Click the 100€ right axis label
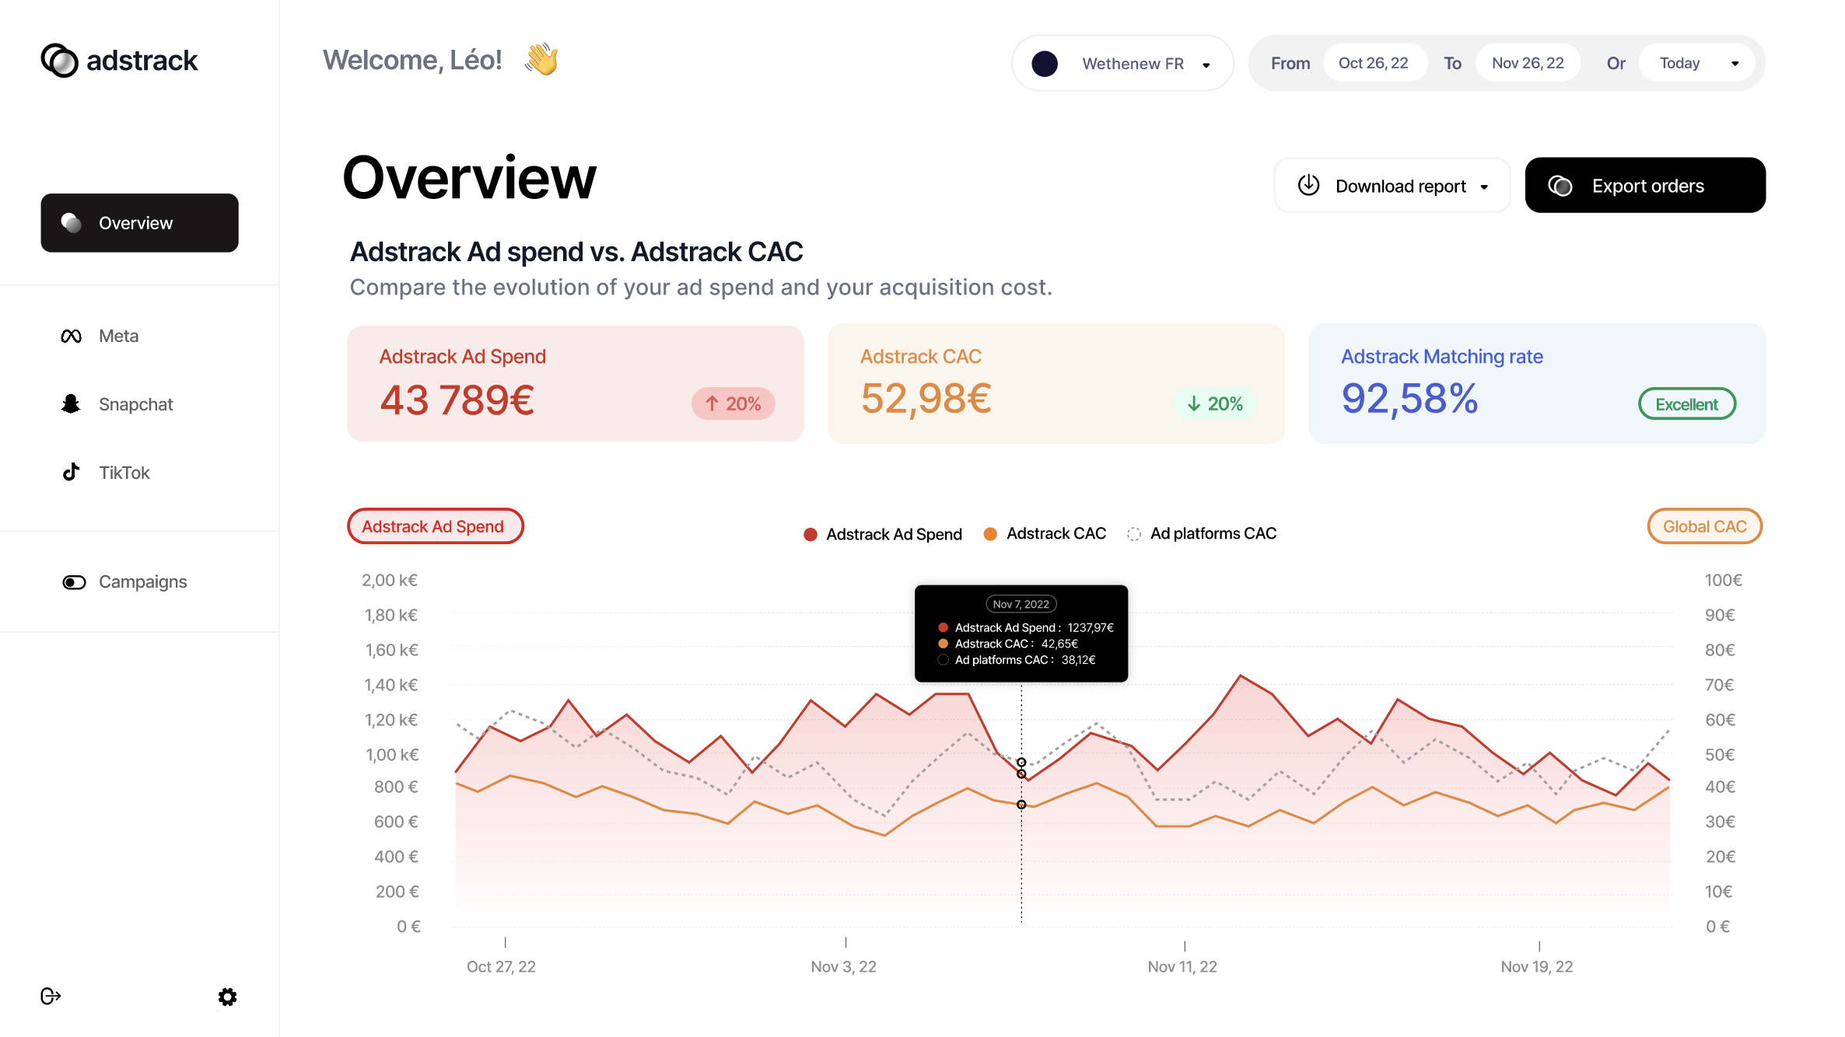This screenshot has height=1037, width=1845. (1723, 581)
